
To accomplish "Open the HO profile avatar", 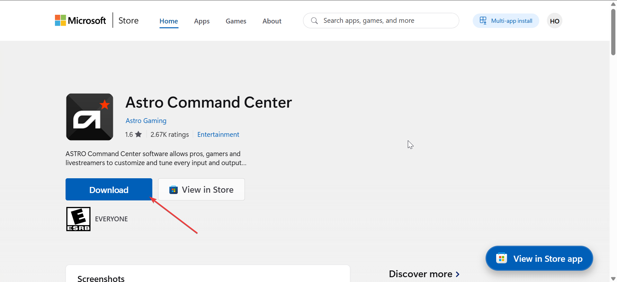I will click(x=554, y=21).
